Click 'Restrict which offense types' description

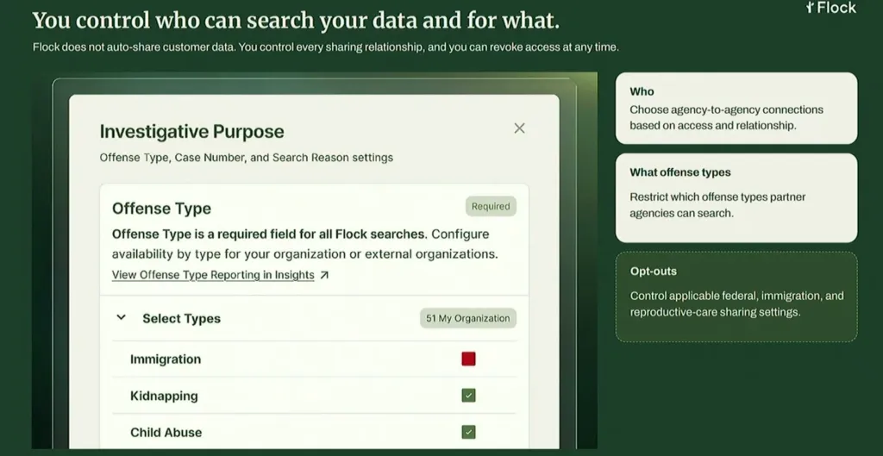coord(717,205)
